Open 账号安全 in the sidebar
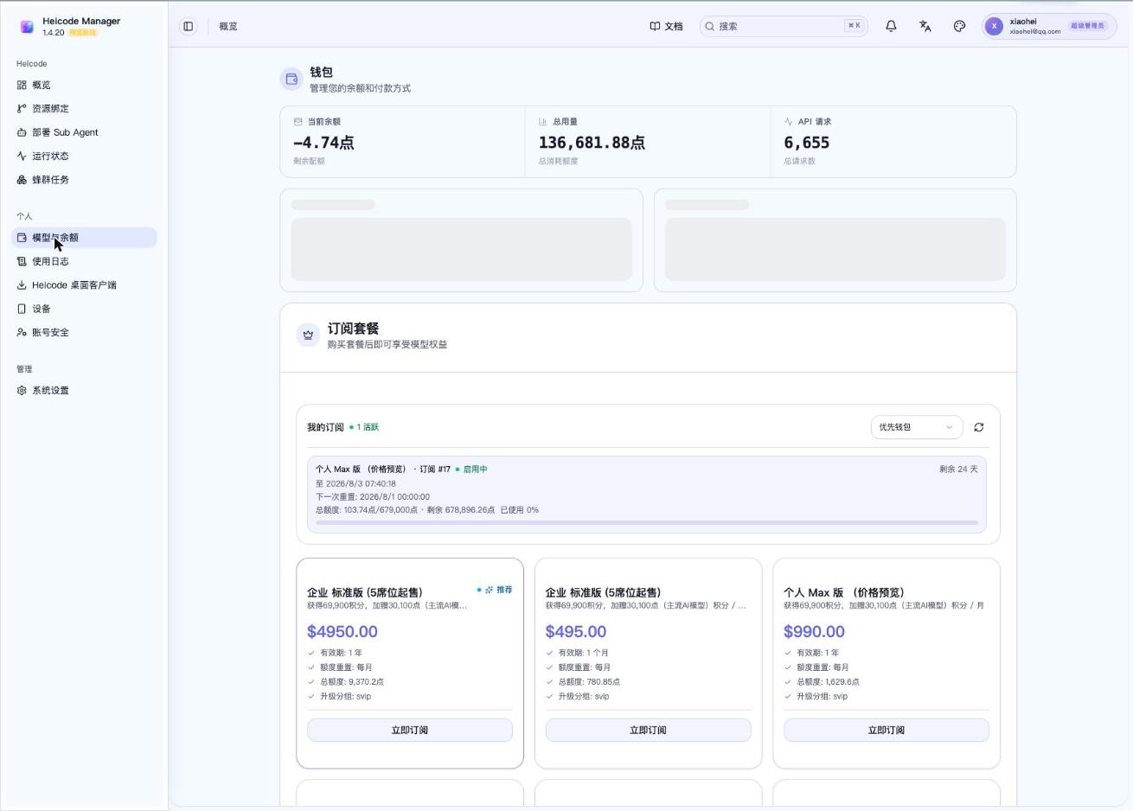This screenshot has width=1133, height=811. [84, 332]
